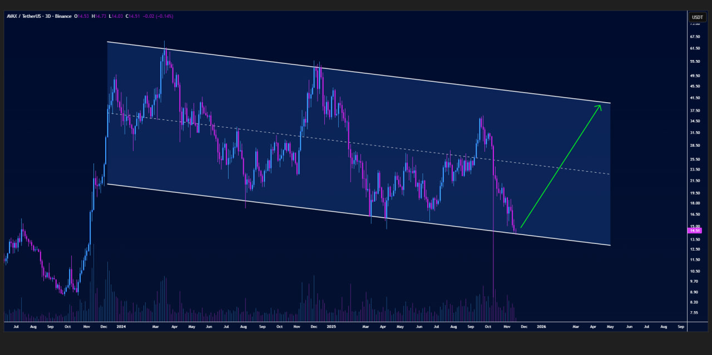Screen dimensions: 712x355
Task: Click the 31.50 price scale label
Action: coord(695,133)
